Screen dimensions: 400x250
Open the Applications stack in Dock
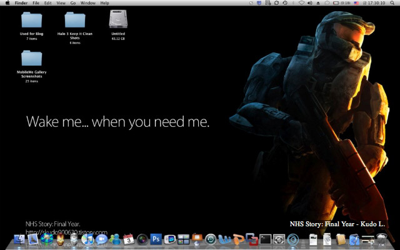354,239
